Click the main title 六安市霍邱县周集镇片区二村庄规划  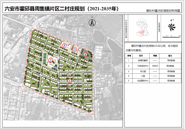pos(45,9)
